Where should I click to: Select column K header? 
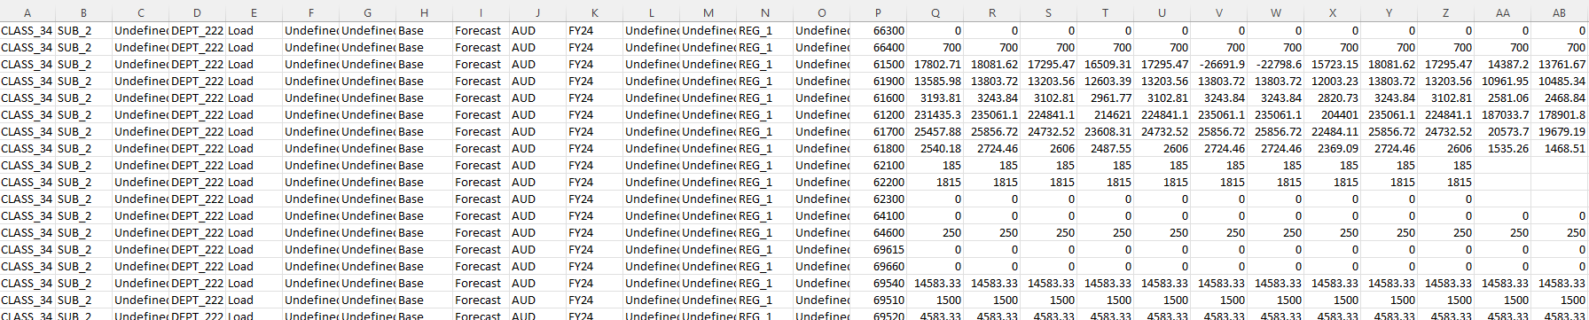pos(595,13)
